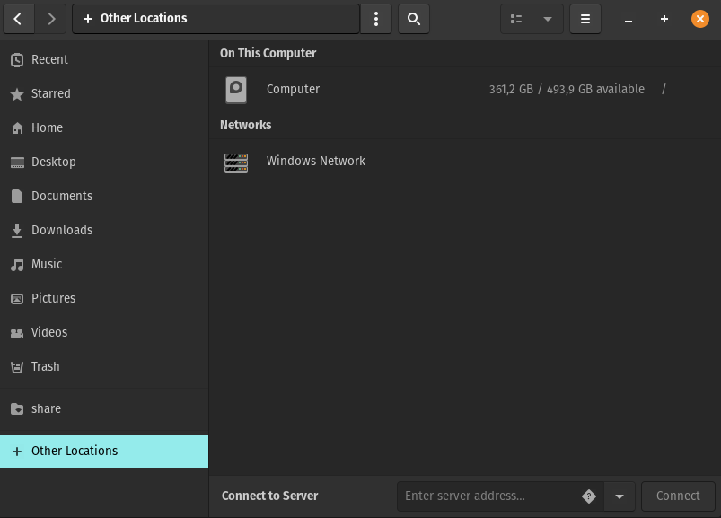The height and width of the screenshot is (518, 721).
Task: Click the Documents file icon
Action: pos(17,197)
